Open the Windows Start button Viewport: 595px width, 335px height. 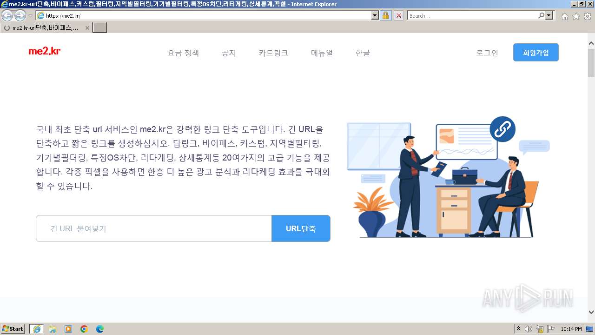pyautogui.click(x=13, y=329)
